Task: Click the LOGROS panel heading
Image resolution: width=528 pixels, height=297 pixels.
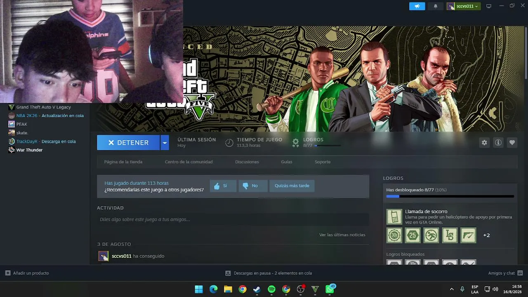Action: point(393,178)
